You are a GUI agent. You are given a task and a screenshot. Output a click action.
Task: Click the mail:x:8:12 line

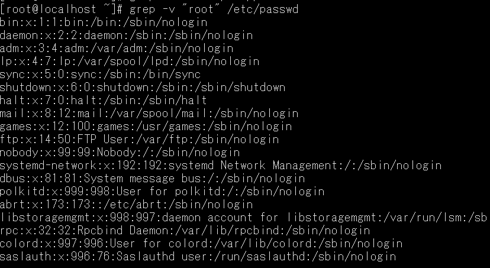[x=149, y=114]
